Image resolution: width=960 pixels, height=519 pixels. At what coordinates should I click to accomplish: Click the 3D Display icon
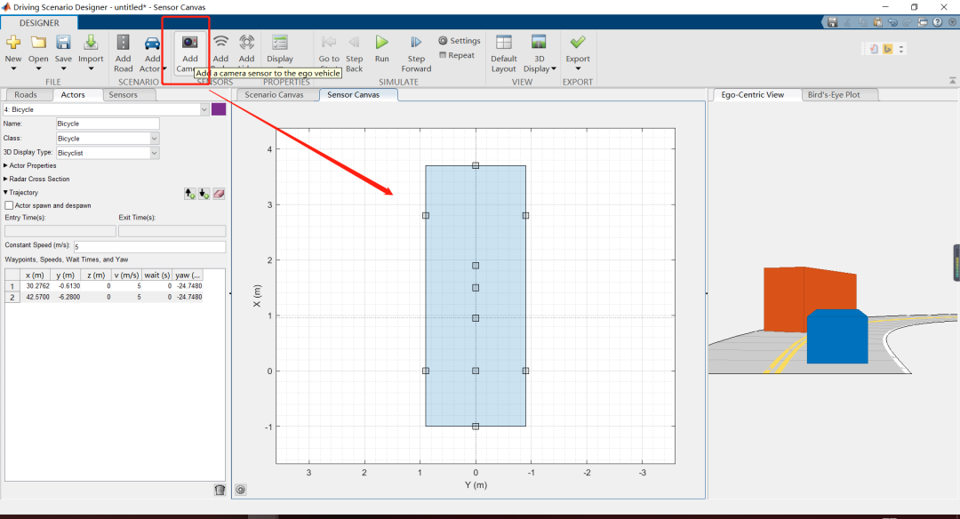[x=539, y=43]
